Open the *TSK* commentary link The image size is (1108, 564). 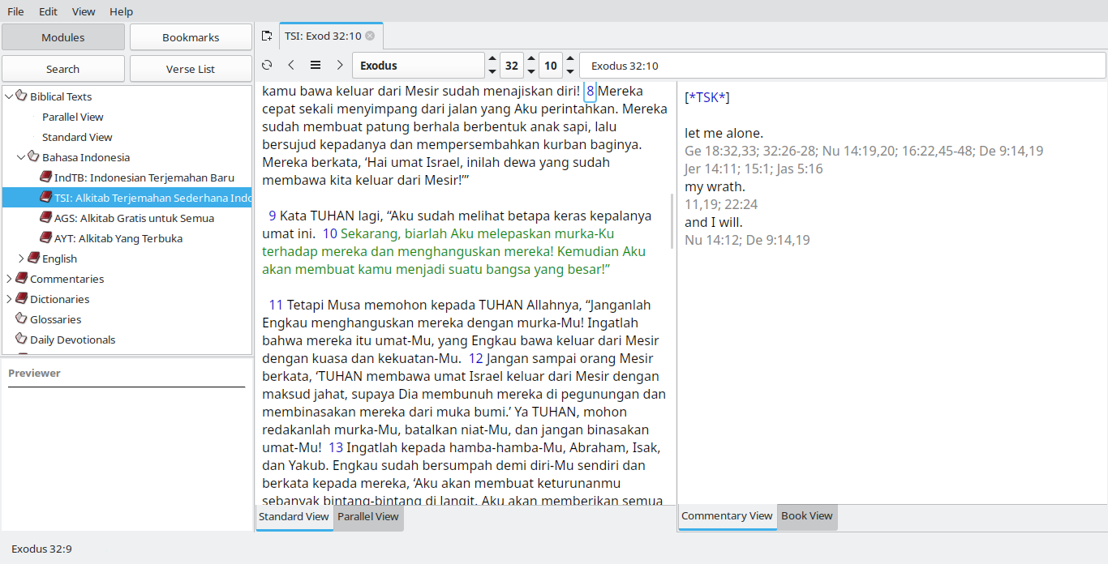[x=707, y=98]
